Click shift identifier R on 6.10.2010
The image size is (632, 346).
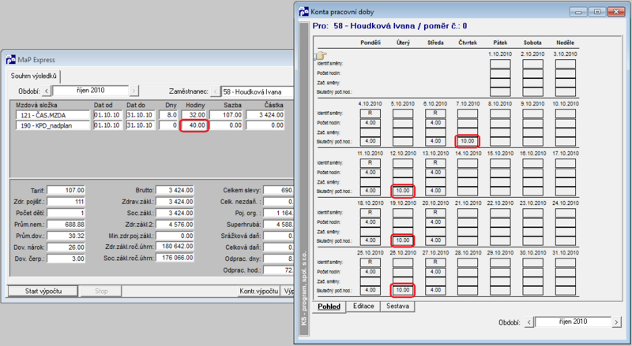pyautogui.click(x=435, y=113)
